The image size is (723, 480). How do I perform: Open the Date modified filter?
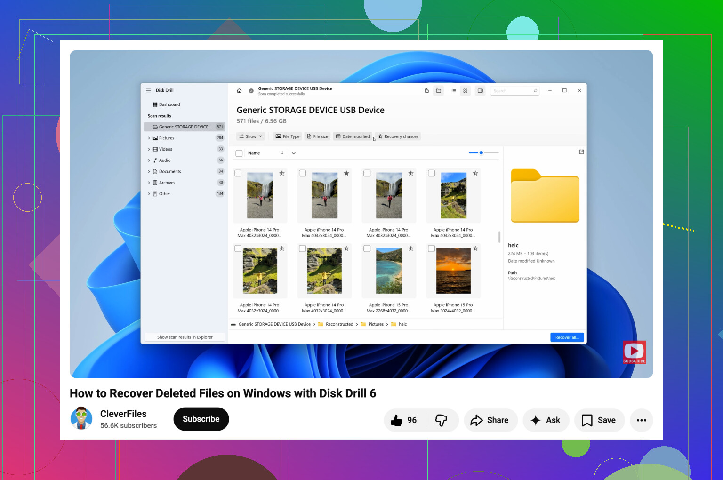(353, 136)
